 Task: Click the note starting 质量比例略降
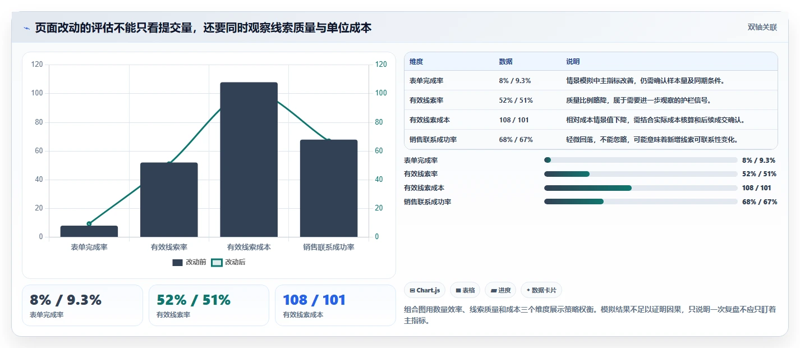coord(639,100)
